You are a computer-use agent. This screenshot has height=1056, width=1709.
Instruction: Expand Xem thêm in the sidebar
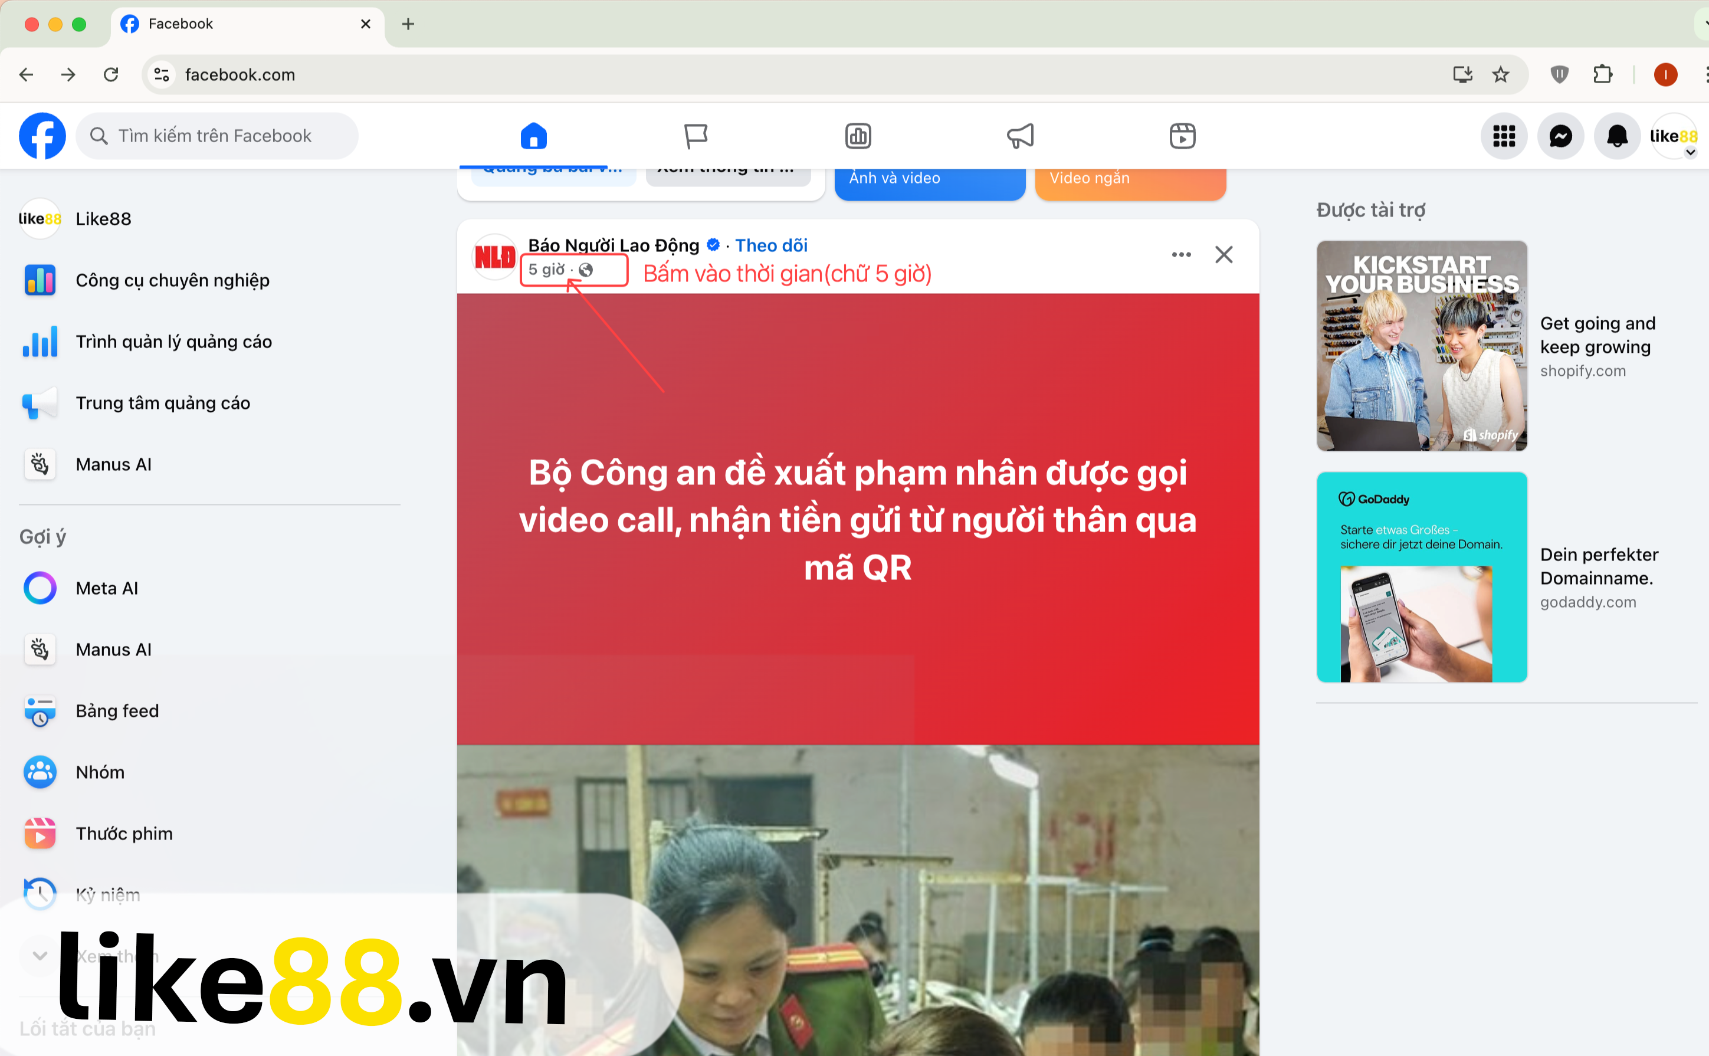point(40,956)
